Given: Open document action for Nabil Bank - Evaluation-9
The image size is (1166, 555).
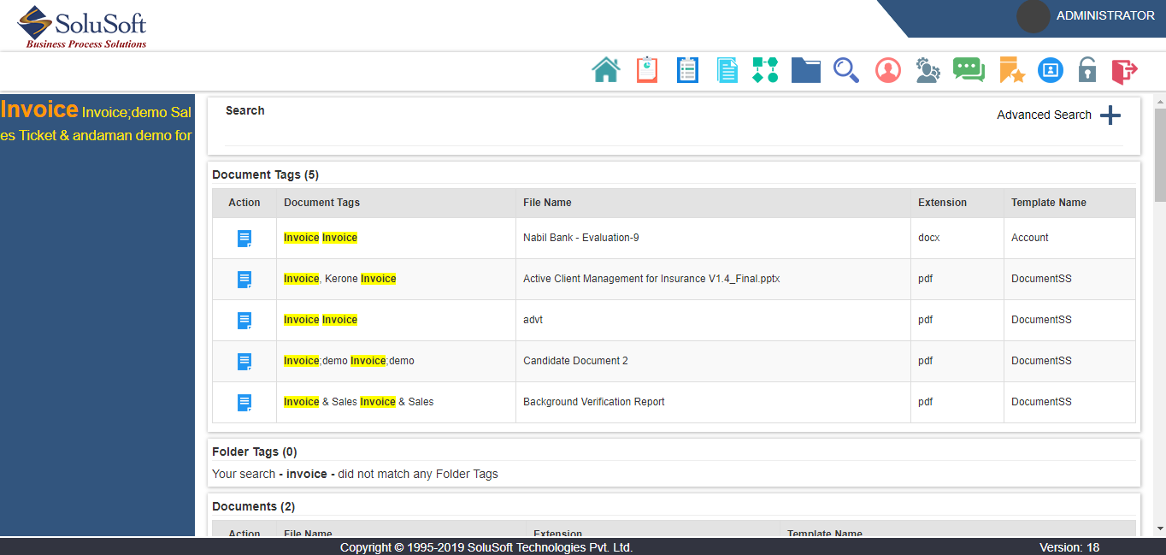Looking at the screenshot, I should click(244, 239).
